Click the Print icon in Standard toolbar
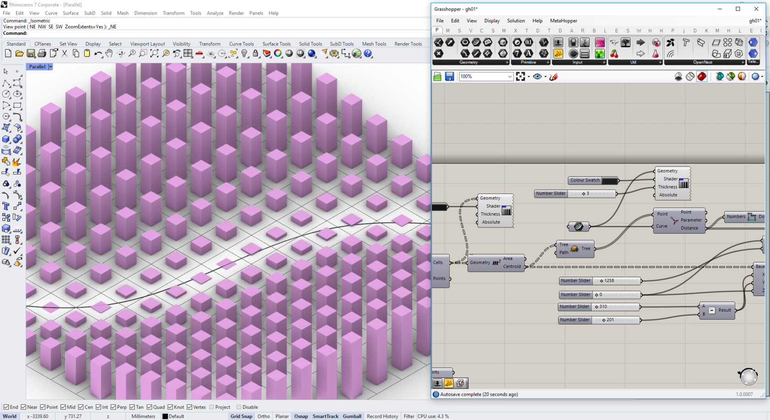 [42, 54]
